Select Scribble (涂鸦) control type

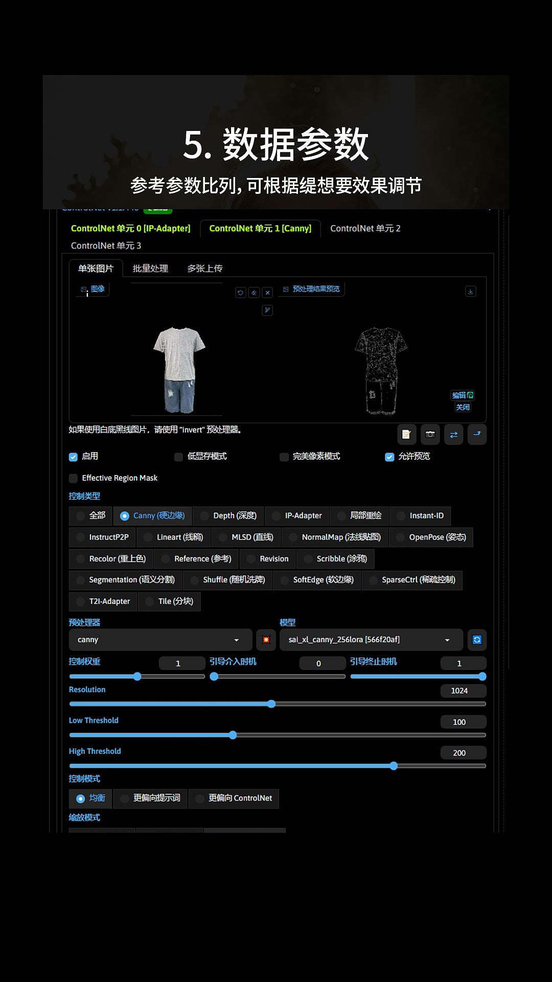pos(335,559)
